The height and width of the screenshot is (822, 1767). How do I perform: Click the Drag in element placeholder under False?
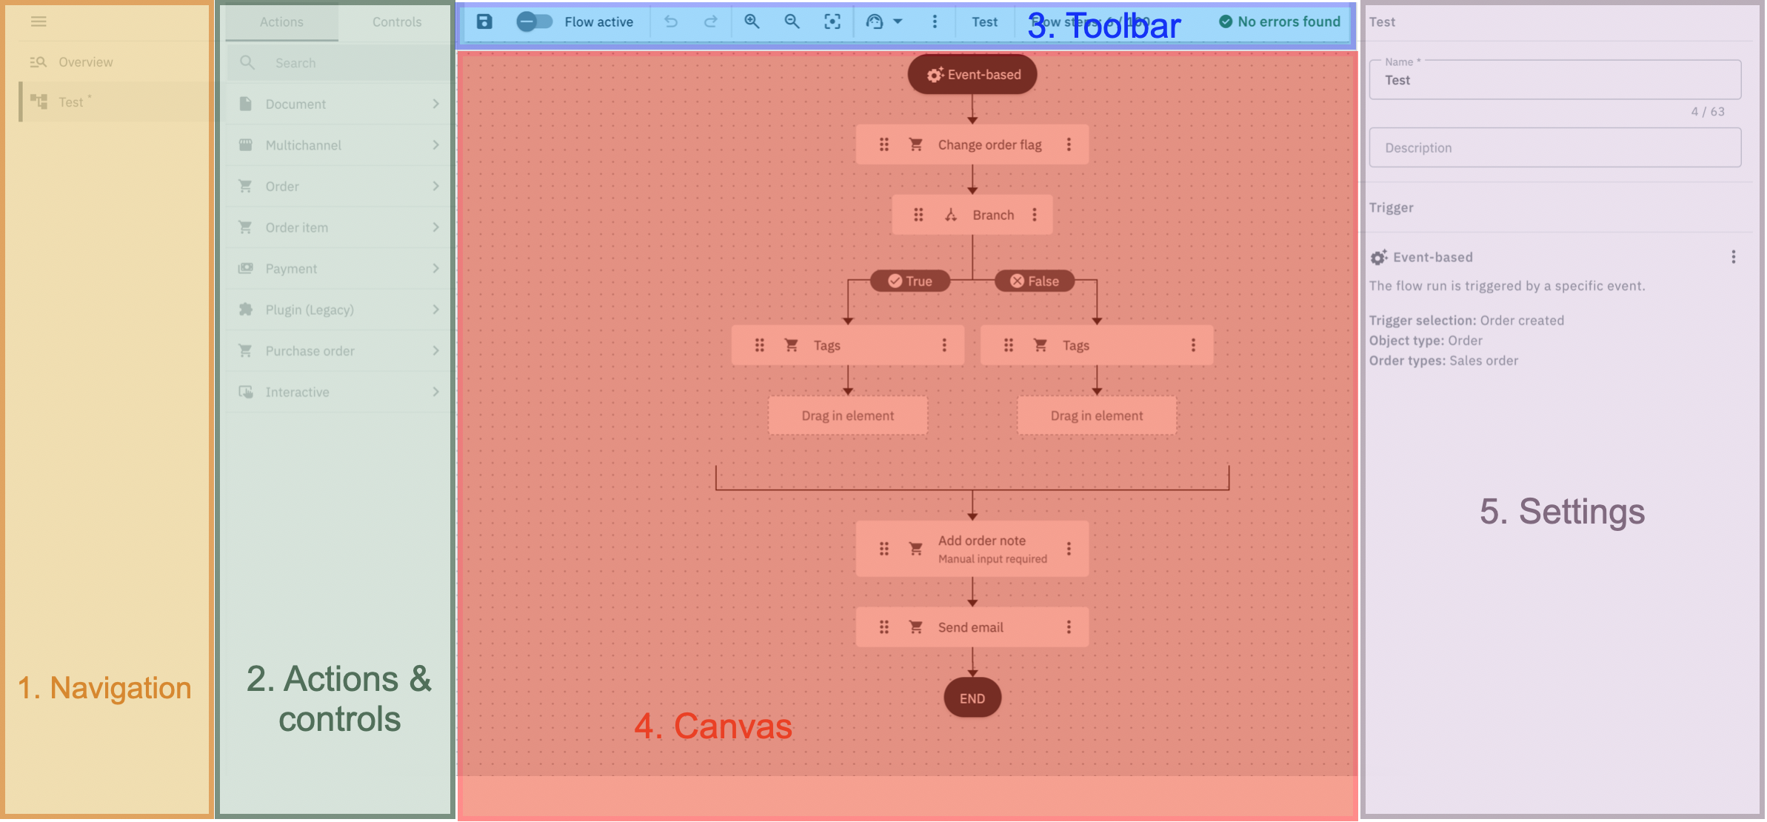(x=1097, y=415)
